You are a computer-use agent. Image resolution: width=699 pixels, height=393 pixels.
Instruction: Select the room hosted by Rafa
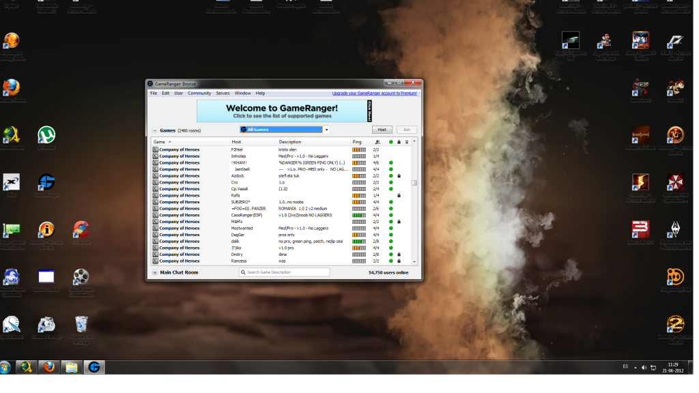click(281, 196)
